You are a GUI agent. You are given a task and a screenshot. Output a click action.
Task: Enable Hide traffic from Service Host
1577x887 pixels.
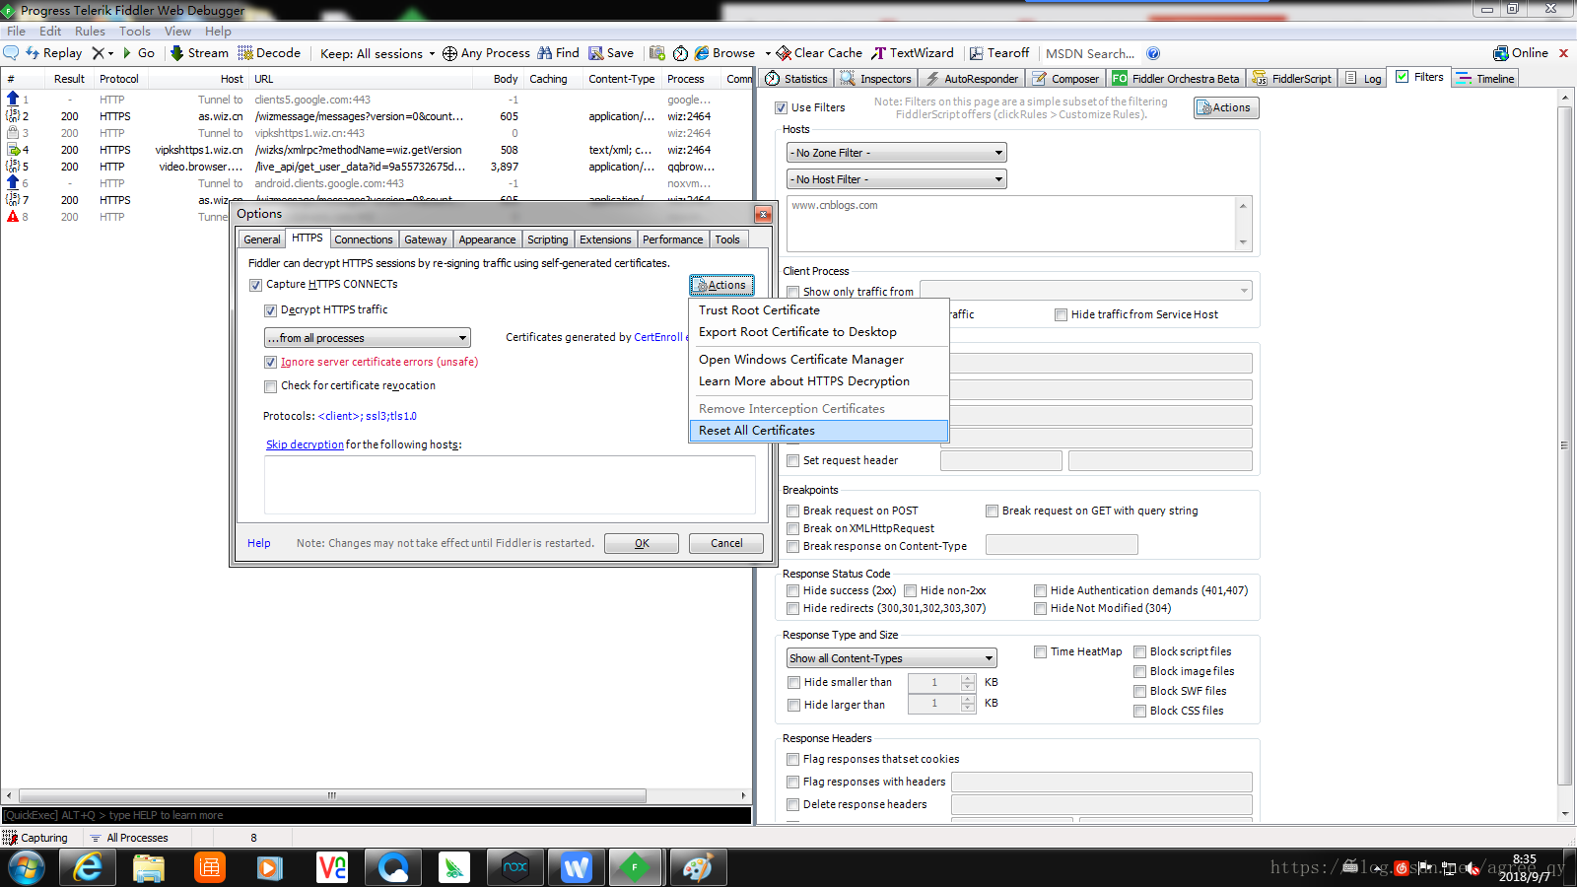click(x=1061, y=315)
